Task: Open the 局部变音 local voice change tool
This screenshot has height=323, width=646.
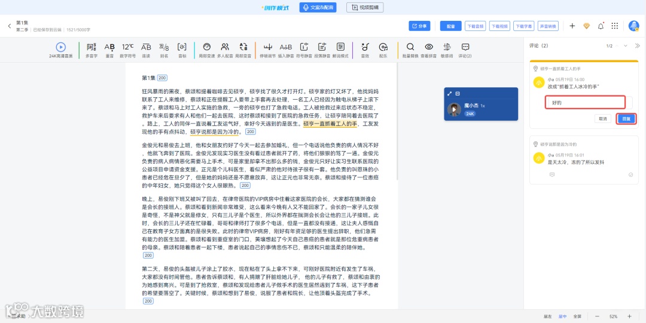Action: coord(243,50)
